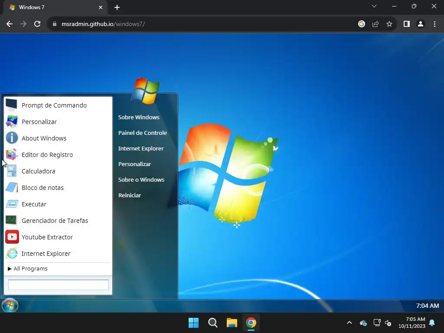Click the About Windows info icon
Screen dimensions: 444x333
[12, 138]
